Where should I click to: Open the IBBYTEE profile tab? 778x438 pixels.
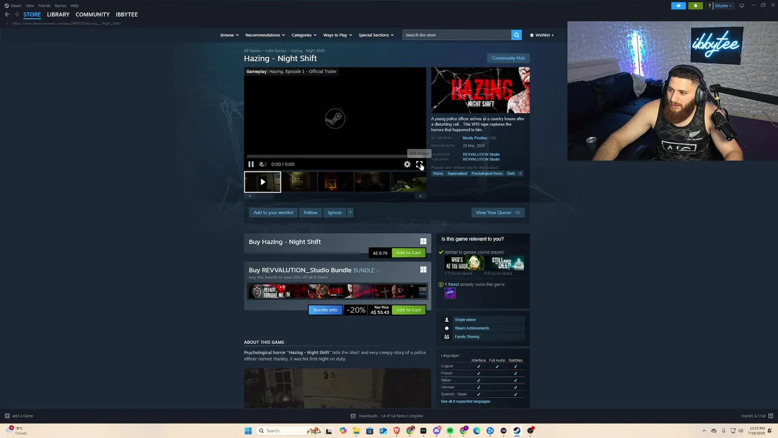pyautogui.click(x=127, y=14)
